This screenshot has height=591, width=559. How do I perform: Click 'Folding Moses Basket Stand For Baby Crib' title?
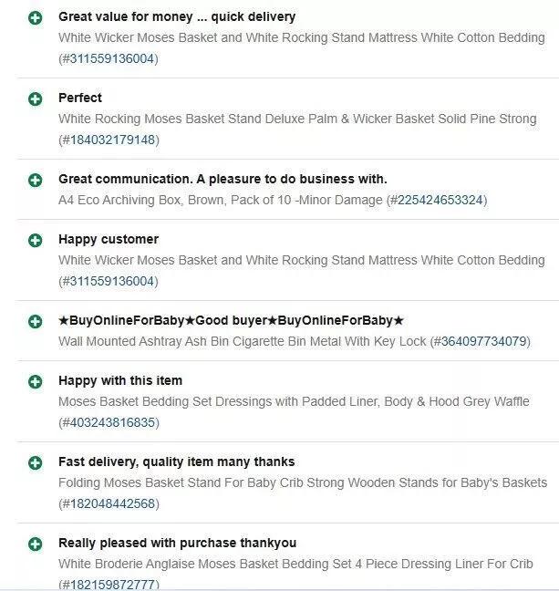(303, 482)
